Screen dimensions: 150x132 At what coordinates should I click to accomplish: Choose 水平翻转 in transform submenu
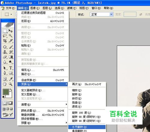point(87,127)
